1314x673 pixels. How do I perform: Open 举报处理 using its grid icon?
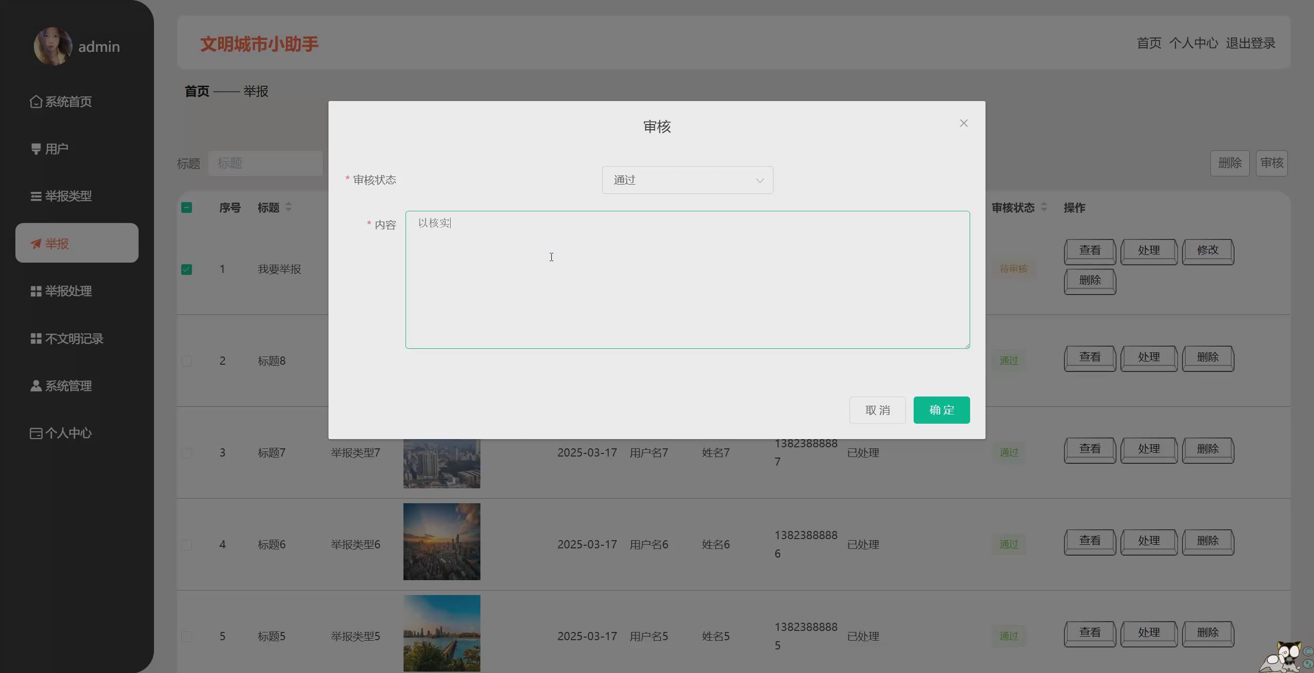(x=35, y=291)
